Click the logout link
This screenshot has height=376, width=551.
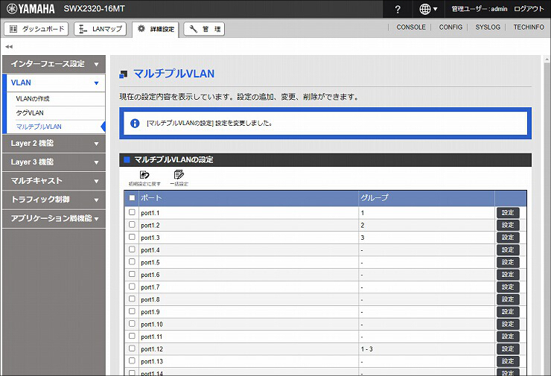[x=529, y=9]
